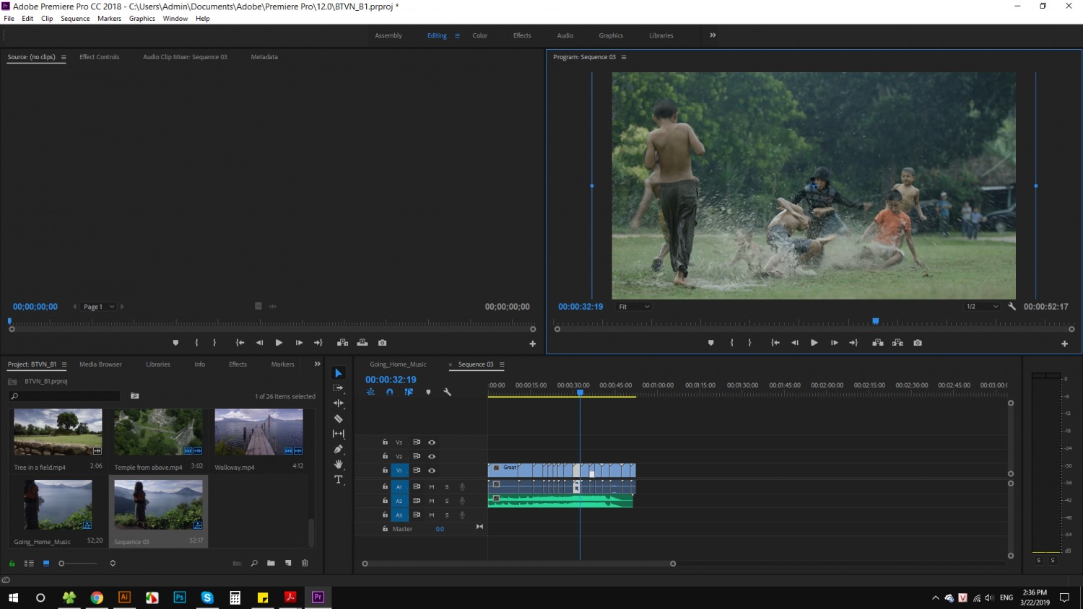Open the Effect Controls tab
1083x609 pixels.
pyautogui.click(x=100, y=57)
